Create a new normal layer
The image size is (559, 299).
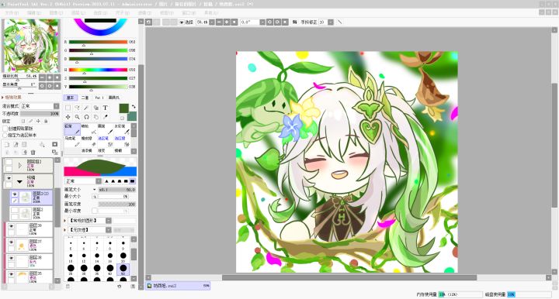point(7,144)
